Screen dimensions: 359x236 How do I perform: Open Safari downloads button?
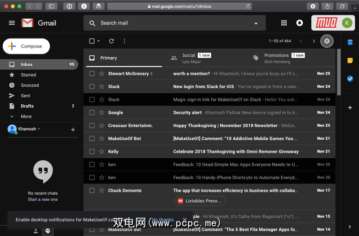(313, 6)
